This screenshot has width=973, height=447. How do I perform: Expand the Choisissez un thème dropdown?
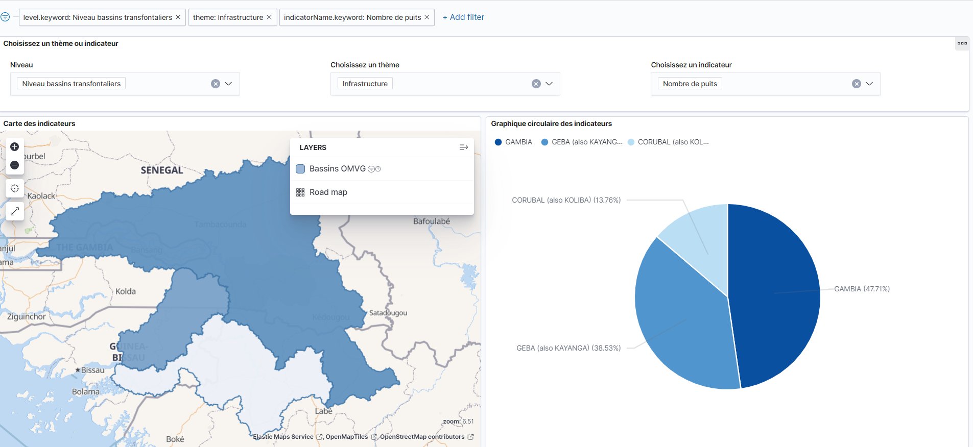[x=549, y=84]
